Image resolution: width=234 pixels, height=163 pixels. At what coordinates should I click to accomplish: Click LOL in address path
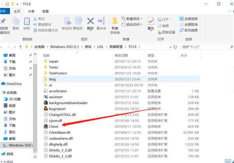[x=100, y=47]
